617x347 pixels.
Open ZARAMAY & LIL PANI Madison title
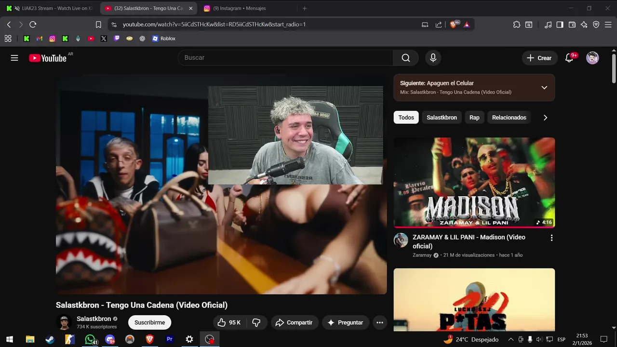click(469, 241)
